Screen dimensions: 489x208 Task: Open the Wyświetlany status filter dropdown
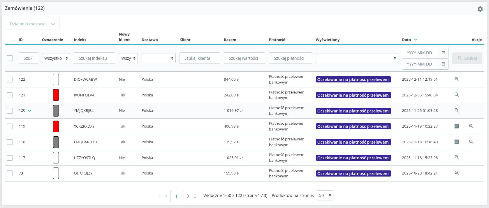tap(357, 58)
